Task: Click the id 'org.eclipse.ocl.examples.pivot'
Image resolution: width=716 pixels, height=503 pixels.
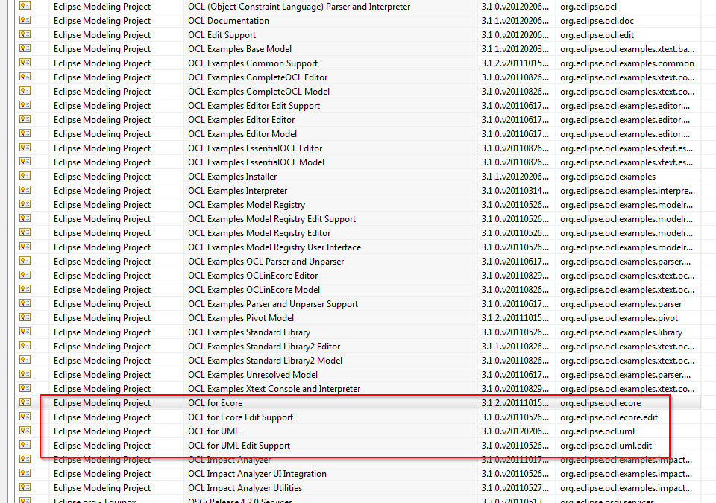Action: [619, 318]
